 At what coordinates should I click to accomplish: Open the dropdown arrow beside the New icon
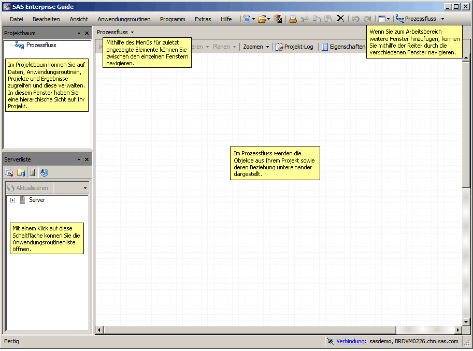pos(253,19)
